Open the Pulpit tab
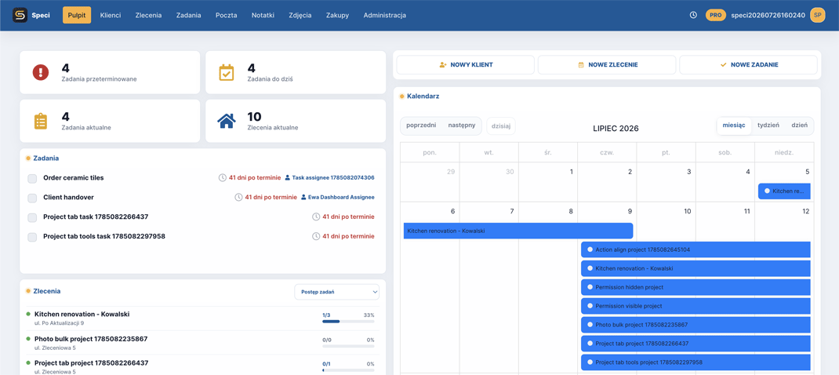Viewport: 839px width, 375px height. coord(77,15)
